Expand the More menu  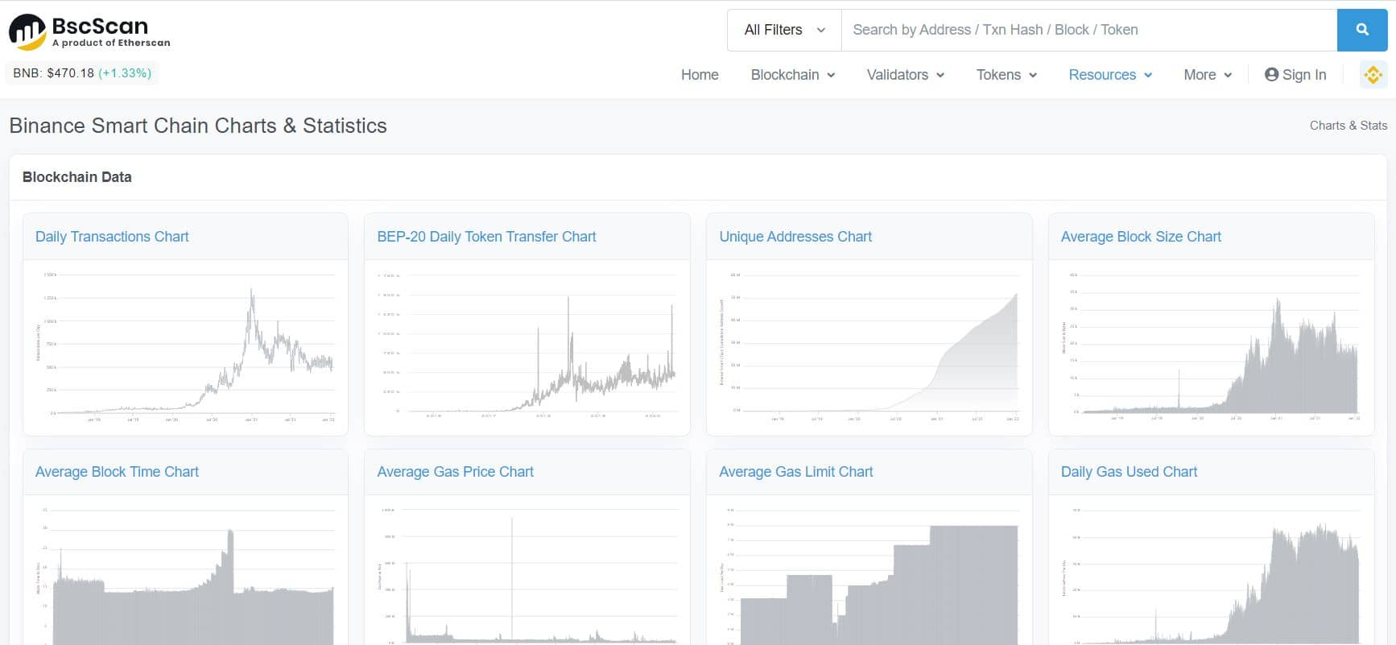coord(1208,75)
